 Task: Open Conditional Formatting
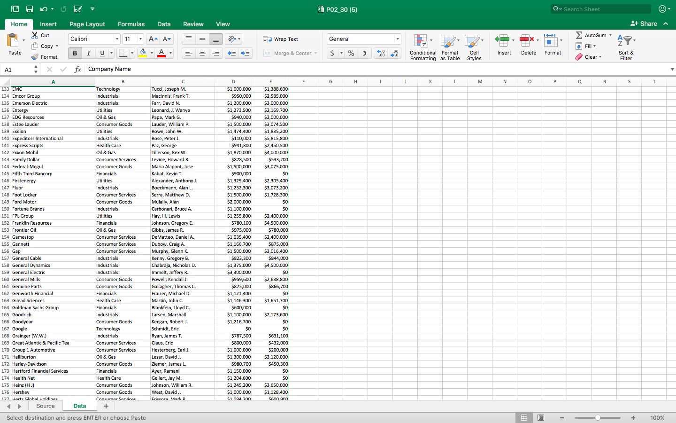423,47
